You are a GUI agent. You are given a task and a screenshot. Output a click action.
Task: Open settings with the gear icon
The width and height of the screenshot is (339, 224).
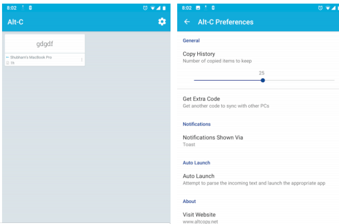[x=162, y=22]
